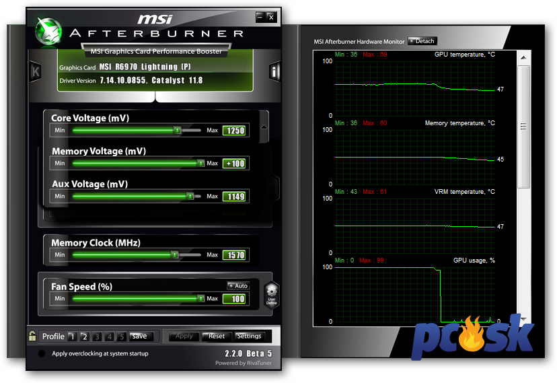Click the GPU temperature 'Max : 69' reading
The height and width of the screenshot is (383, 557).
[375, 55]
